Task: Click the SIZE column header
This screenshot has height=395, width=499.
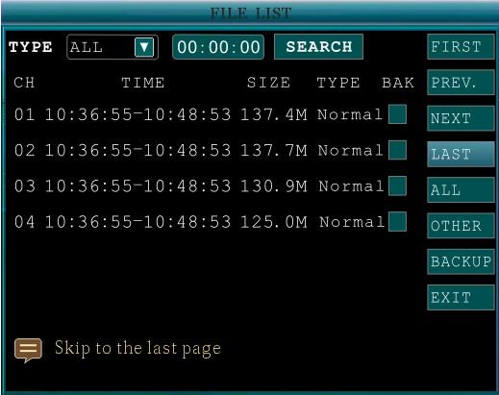Action: [268, 83]
